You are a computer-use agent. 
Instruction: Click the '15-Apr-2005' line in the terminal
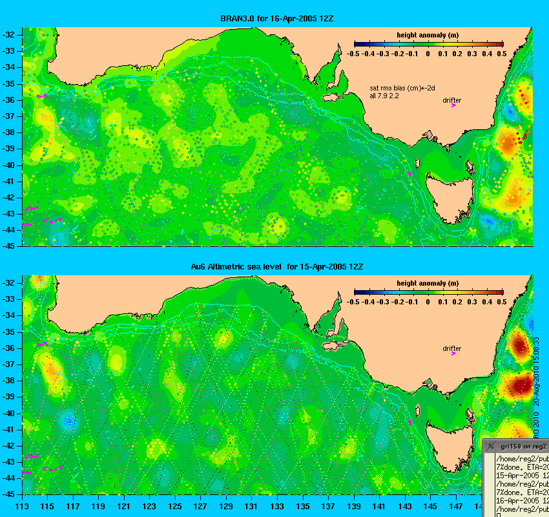pos(523,476)
